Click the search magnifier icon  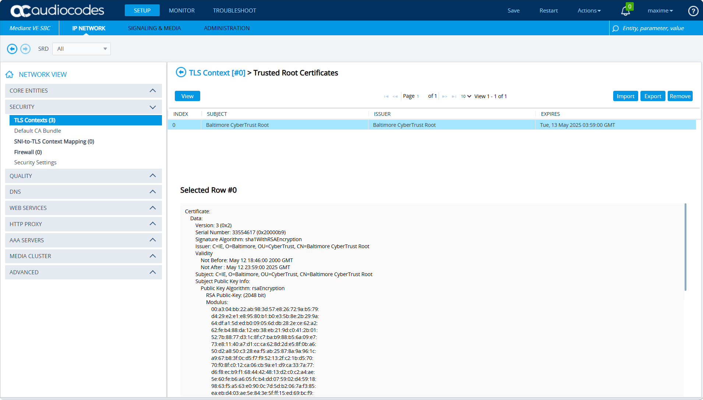[x=615, y=28]
